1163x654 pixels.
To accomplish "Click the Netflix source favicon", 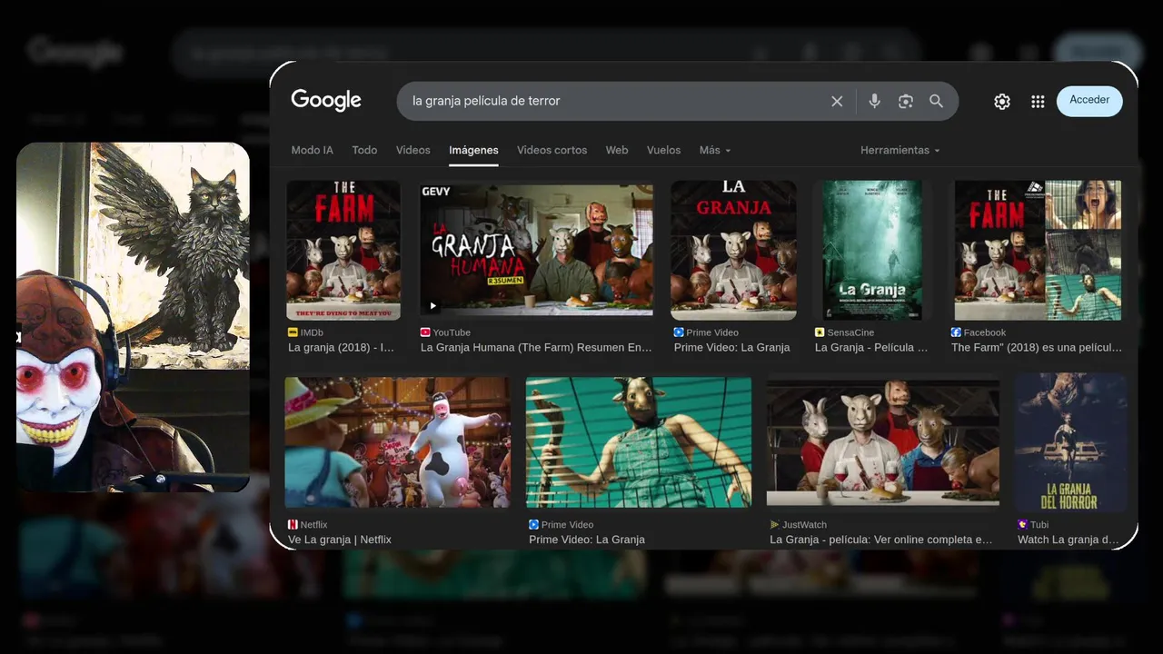I will (x=293, y=524).
